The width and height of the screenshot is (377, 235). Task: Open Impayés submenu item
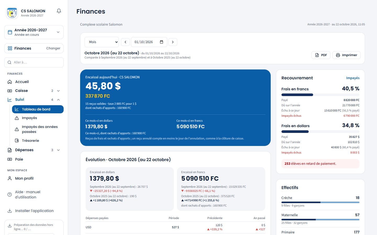tap(38, 118)
